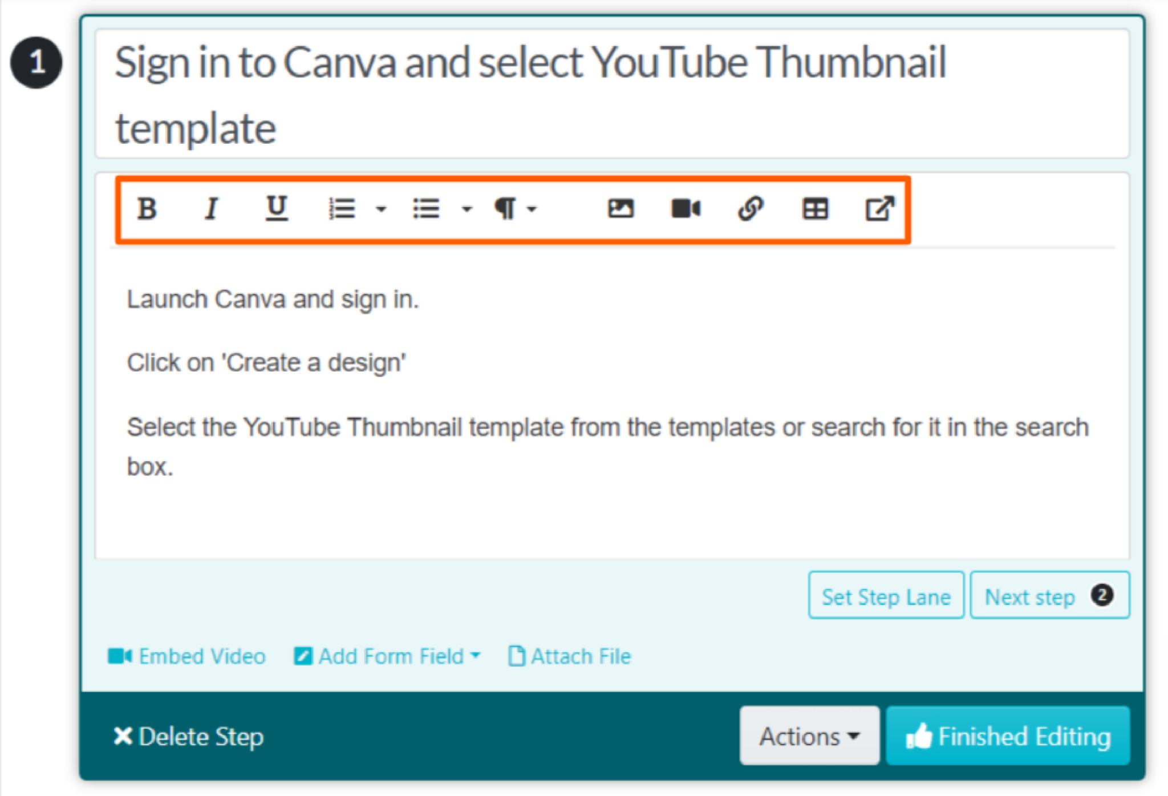Insert a table into the step
This screenshot has height=796, width=1168.
tap(815, 208)
